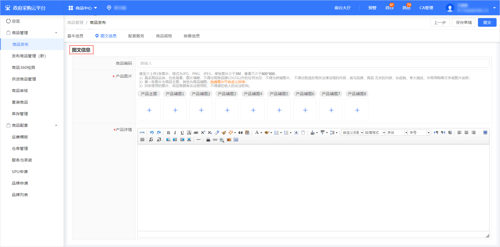
Task: Open 前台大厅 in the top bar
Action: coord(342,8)
